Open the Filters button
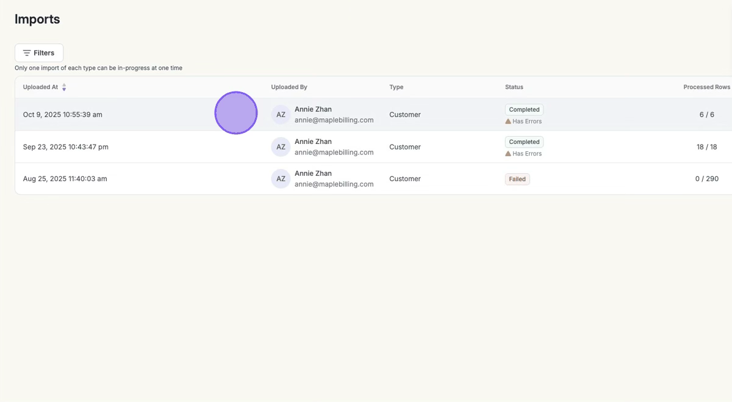732x402 pixels. tap(39, 53)
